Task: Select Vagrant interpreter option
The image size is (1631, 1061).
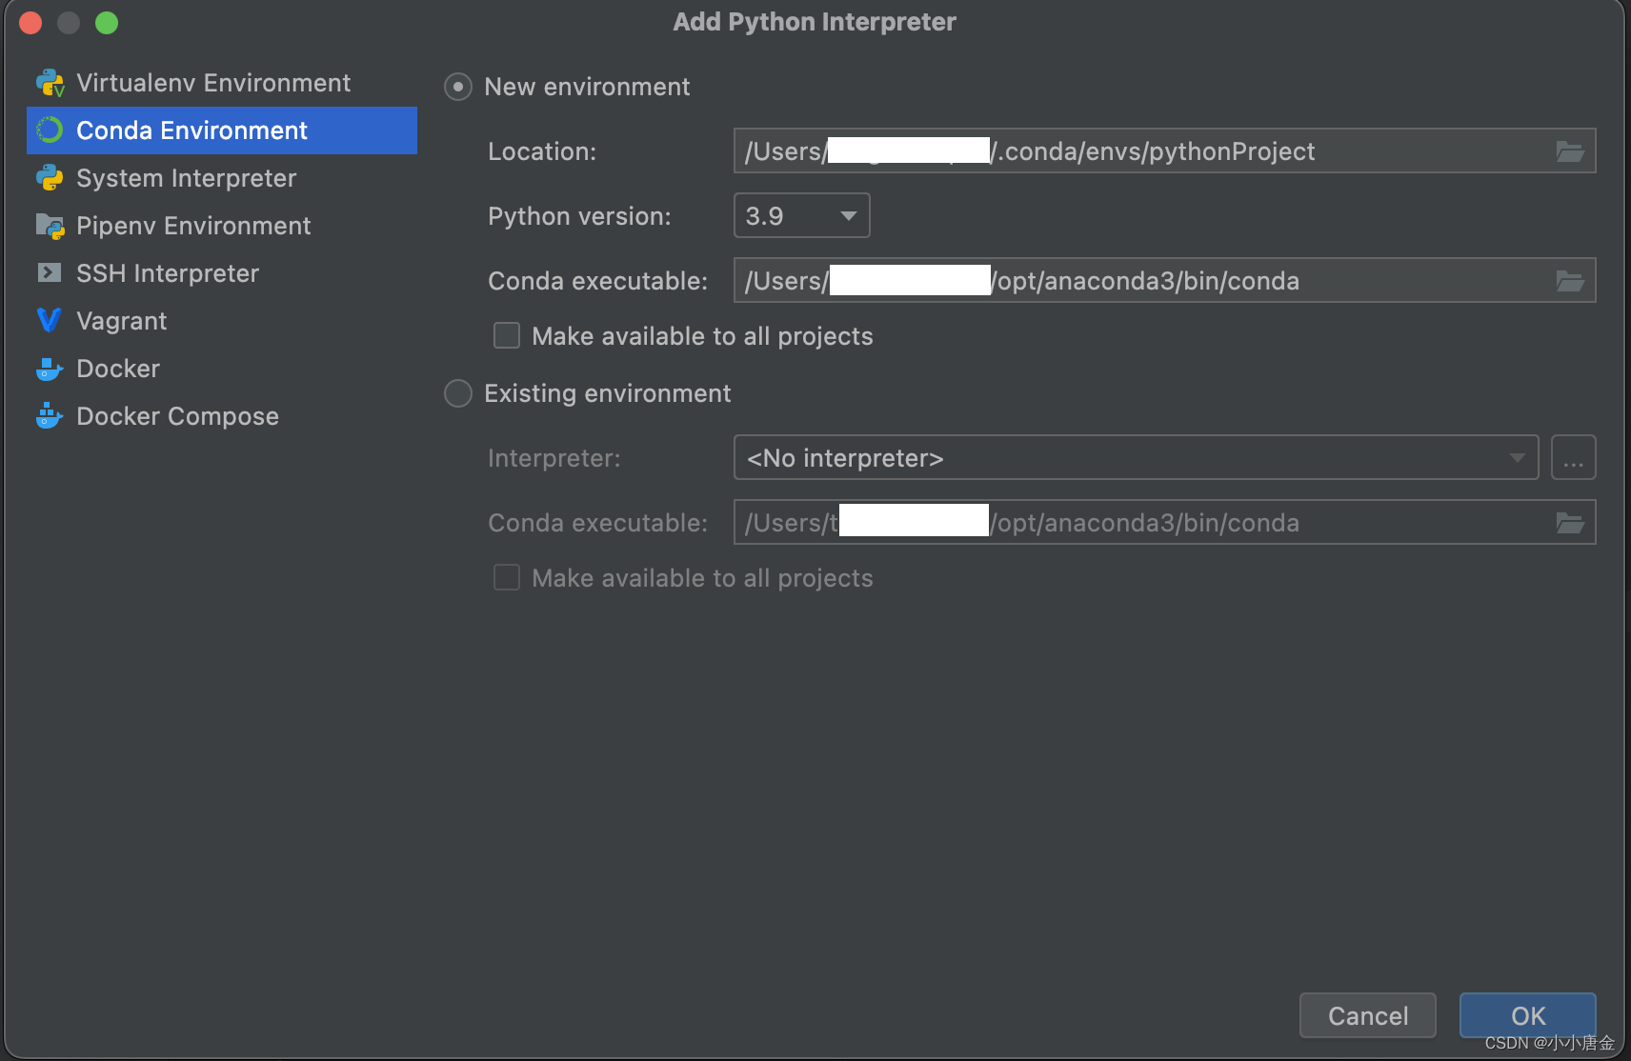Action: point(222,321)
